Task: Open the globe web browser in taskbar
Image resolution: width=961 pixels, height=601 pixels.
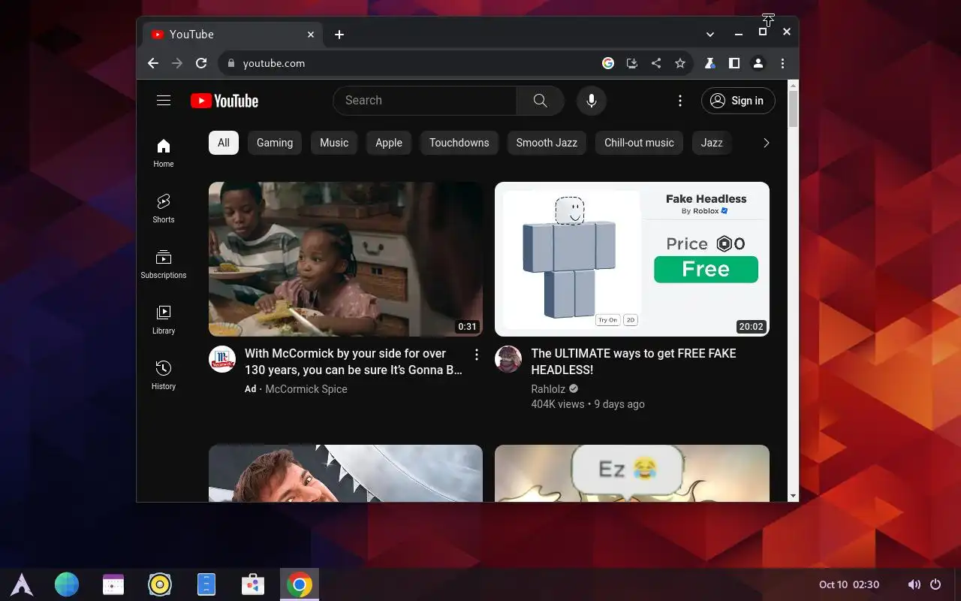Action: 67,584
